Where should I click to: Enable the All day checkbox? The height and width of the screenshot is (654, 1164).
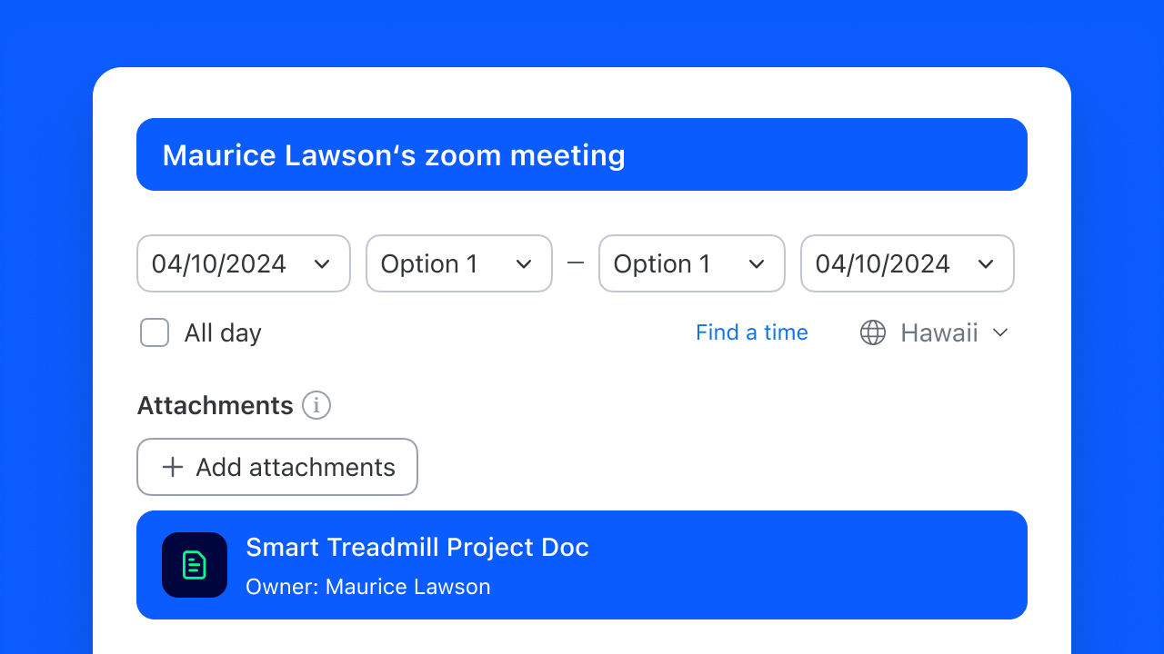coord(155,332)
